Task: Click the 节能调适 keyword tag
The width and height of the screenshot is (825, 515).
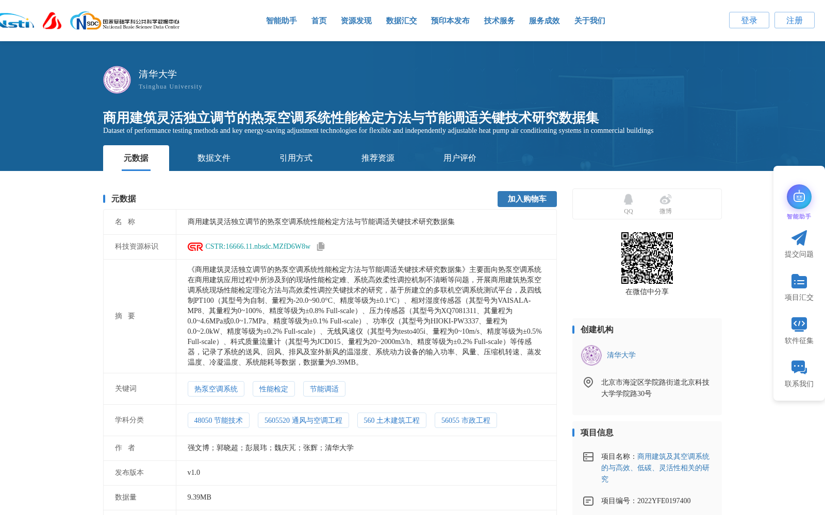Action: pyautogui.click(x=324, y=389)
